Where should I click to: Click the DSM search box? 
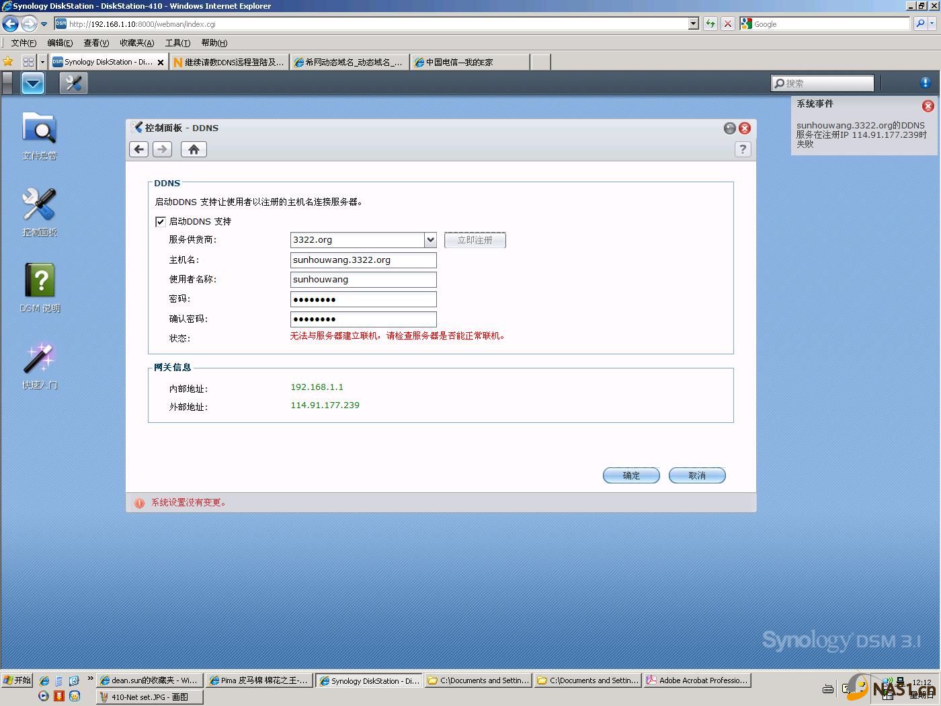point(822,83)
